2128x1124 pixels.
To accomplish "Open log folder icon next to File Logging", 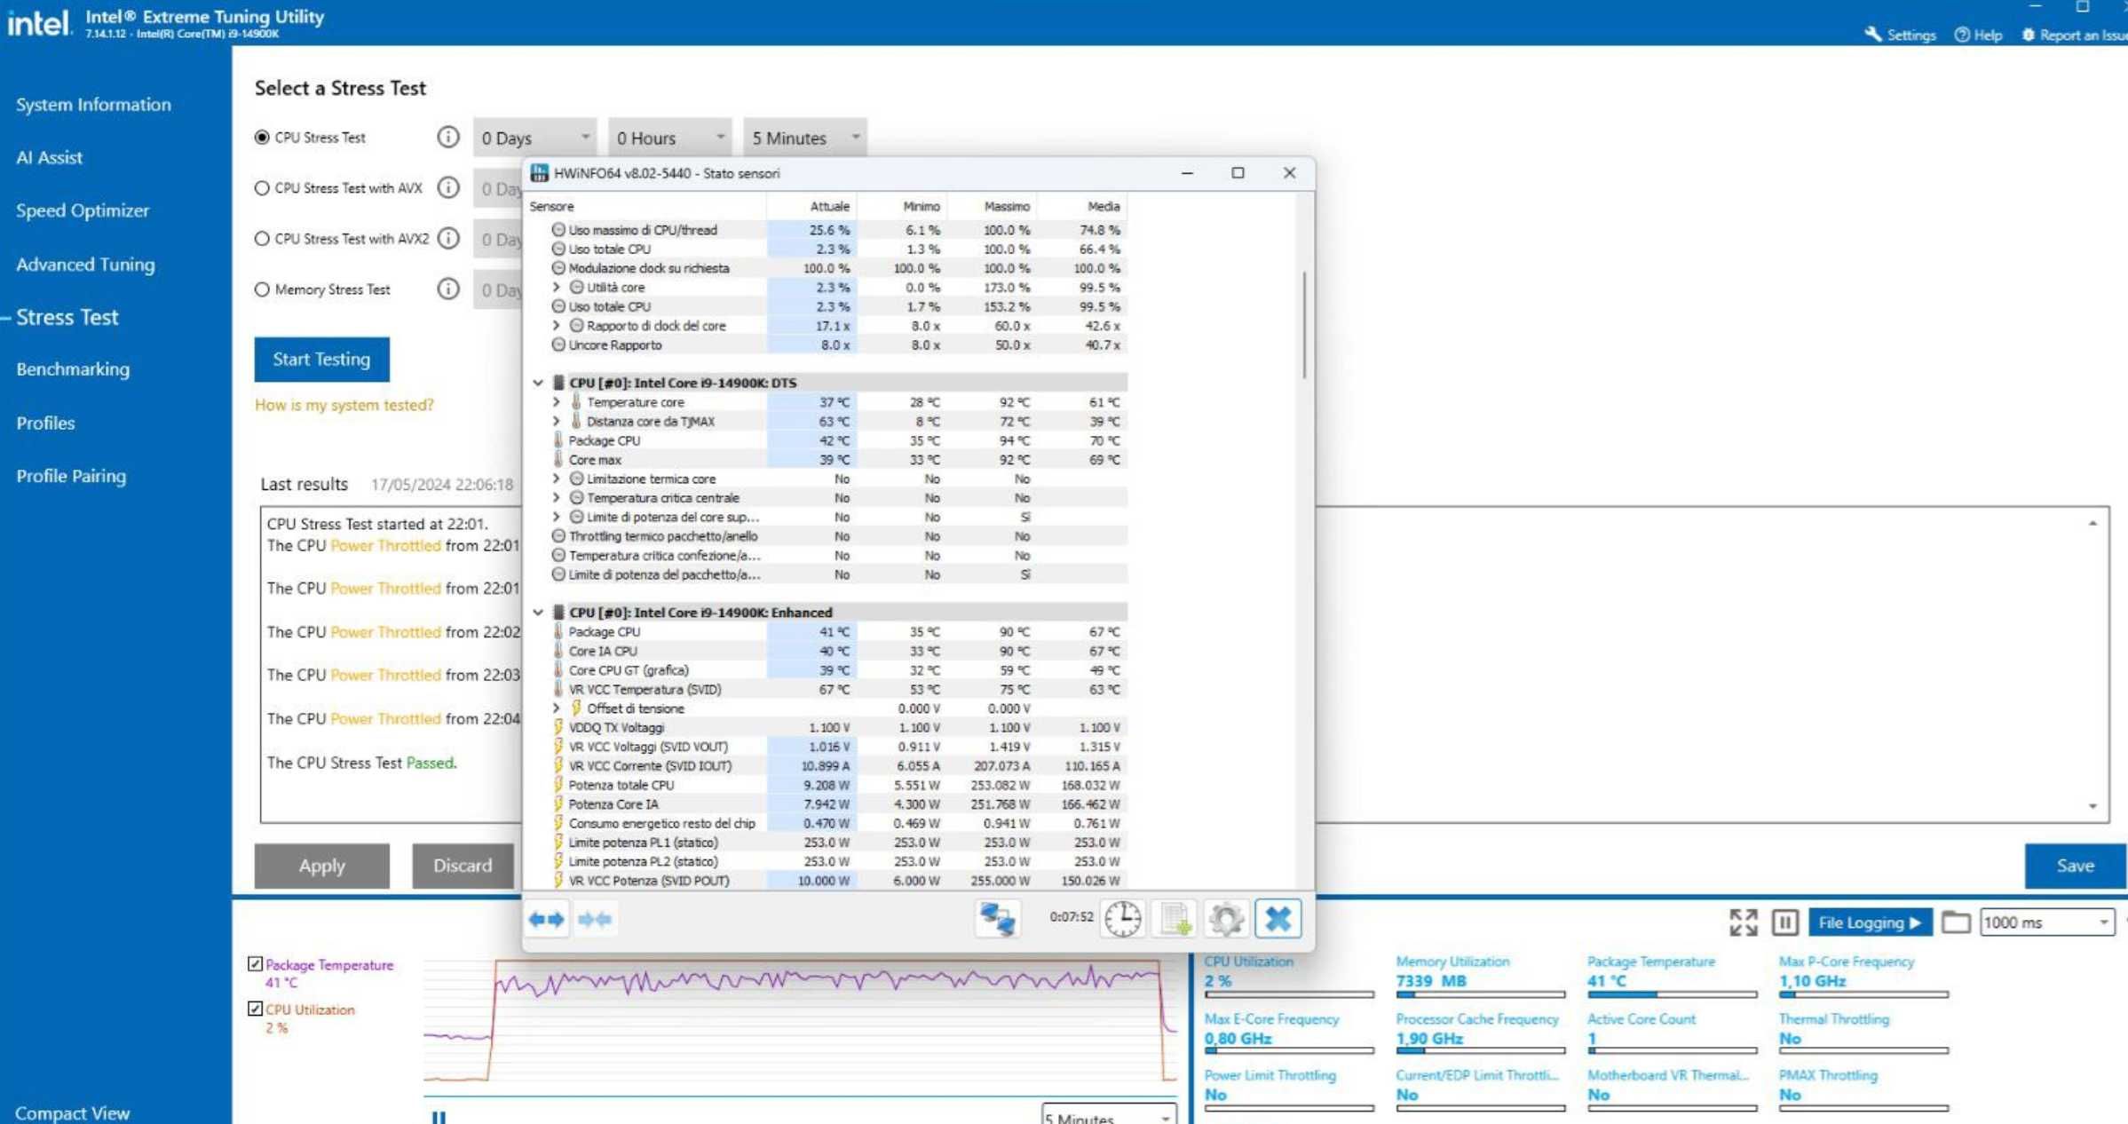I will tap(1956, 922).
